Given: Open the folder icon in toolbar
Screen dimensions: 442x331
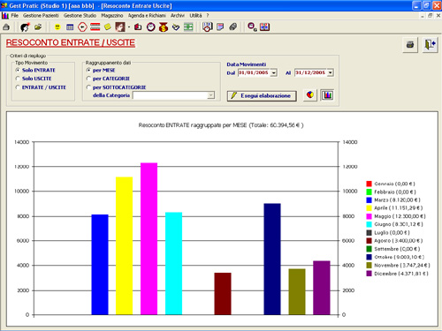Looking at the screenshot, I should 38,27.
